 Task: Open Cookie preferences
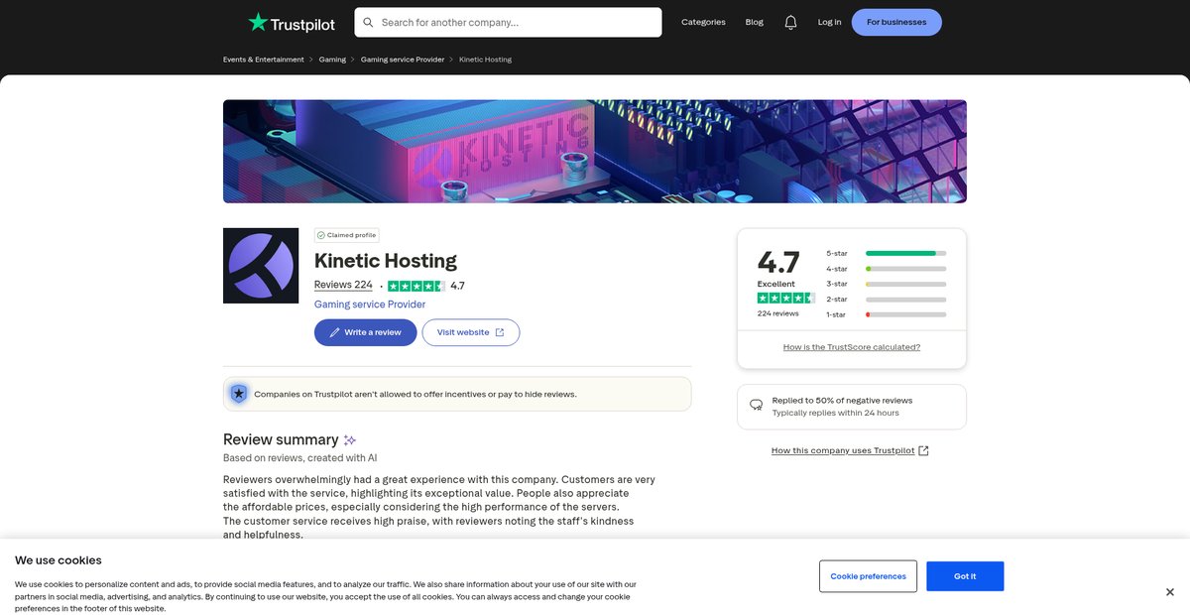(x=868, y=576)
